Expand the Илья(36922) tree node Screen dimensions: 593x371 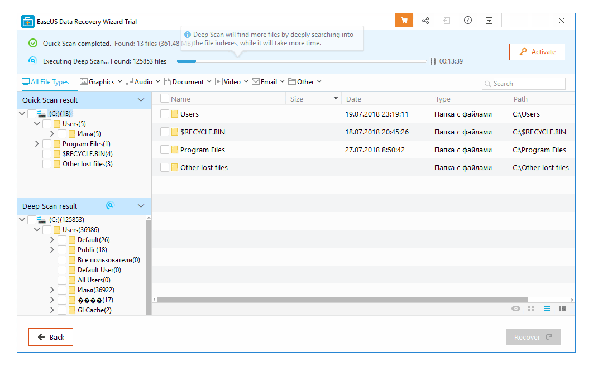point(52,290)
